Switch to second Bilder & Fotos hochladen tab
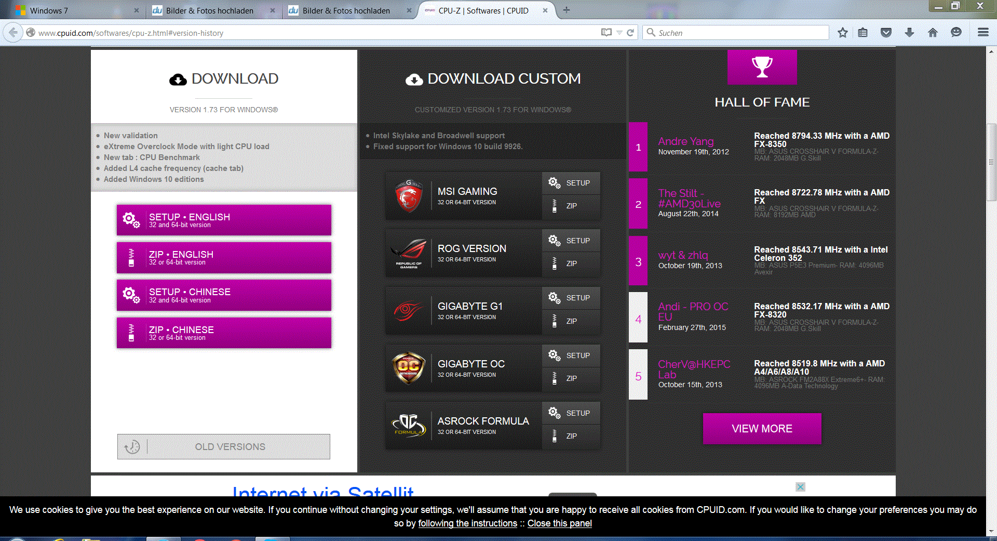The height and width of the screenshot is (541, 997). tap(349, 10)
